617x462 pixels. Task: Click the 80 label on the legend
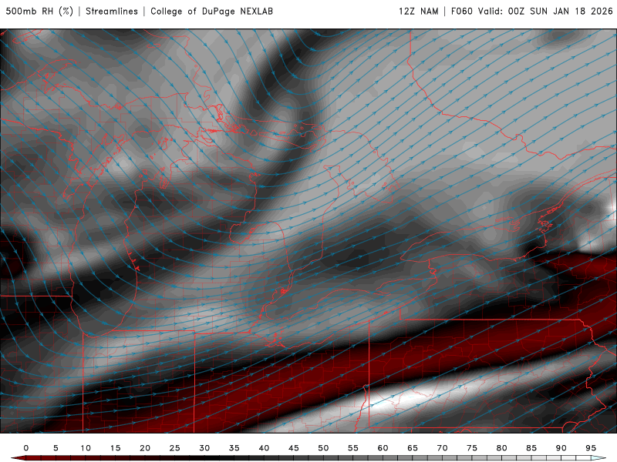[x=502, y=448]
